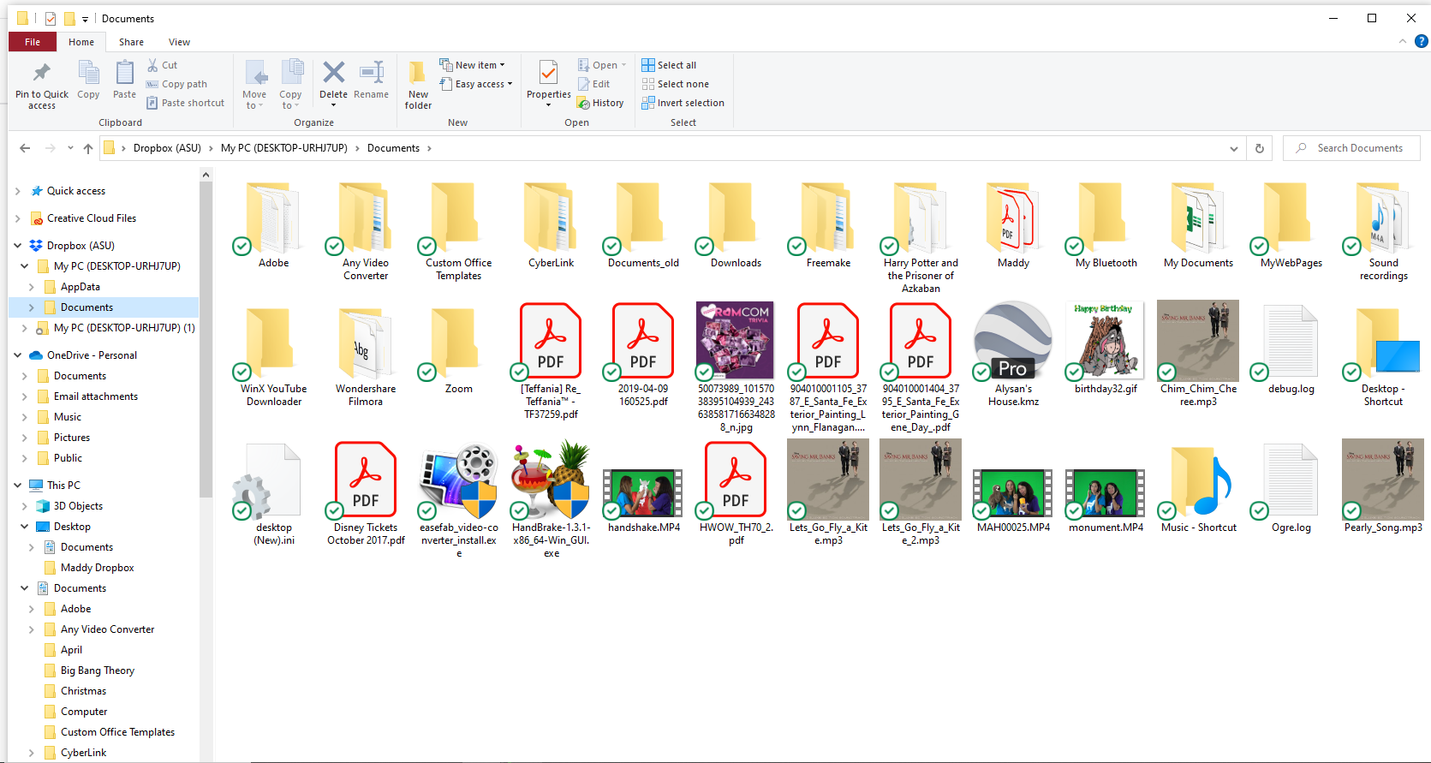Click the Pin to Quick access icon
1431x763 pixels.
tap(41, 74)
